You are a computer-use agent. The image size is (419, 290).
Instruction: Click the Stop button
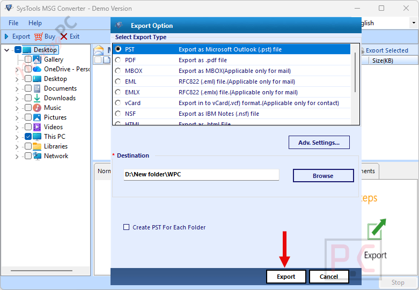point(398,282)
